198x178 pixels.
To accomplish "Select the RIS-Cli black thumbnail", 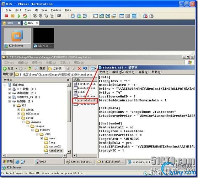I will (x=44, y=38).
